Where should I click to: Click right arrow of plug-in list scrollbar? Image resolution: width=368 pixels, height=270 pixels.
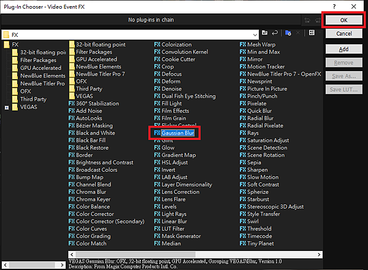click(319, 255)
